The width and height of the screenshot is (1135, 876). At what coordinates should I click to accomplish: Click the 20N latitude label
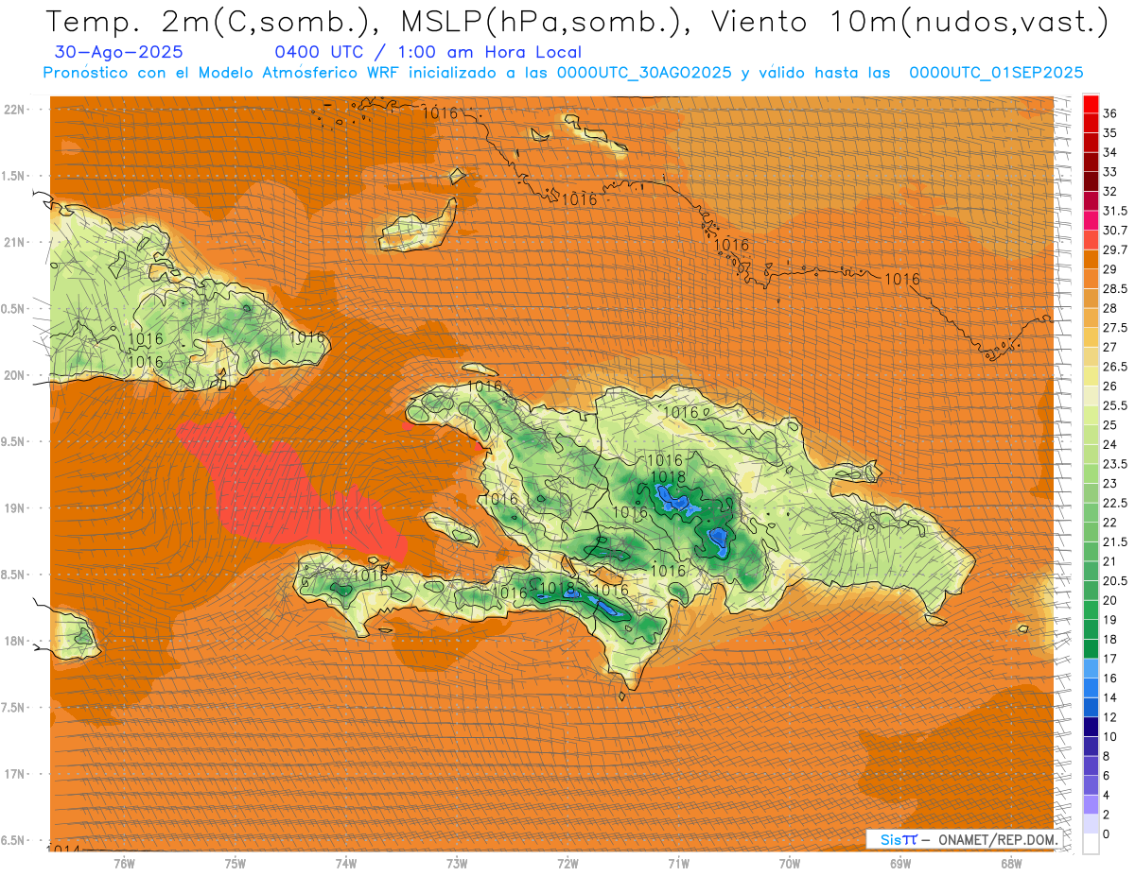pos(15,375)
